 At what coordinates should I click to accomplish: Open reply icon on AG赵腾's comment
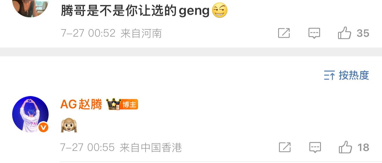[315, 147]
